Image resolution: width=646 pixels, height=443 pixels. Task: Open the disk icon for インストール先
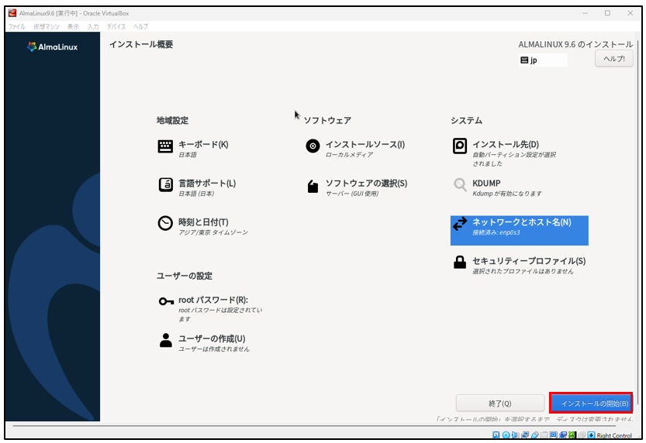[x=460, y=146]
